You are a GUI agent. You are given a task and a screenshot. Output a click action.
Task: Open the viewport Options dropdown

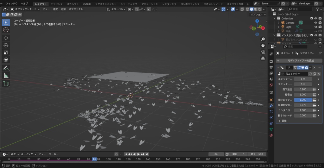(258, 15)
